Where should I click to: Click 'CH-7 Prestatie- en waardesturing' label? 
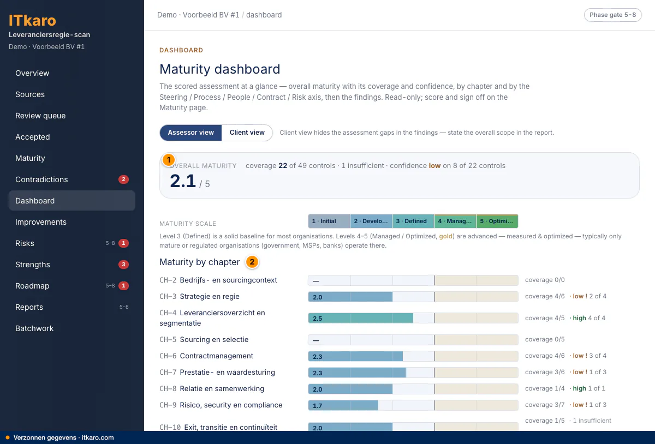(x=217, y=372)
